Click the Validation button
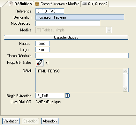Screen dimensions: 136x125 (11, 121)
